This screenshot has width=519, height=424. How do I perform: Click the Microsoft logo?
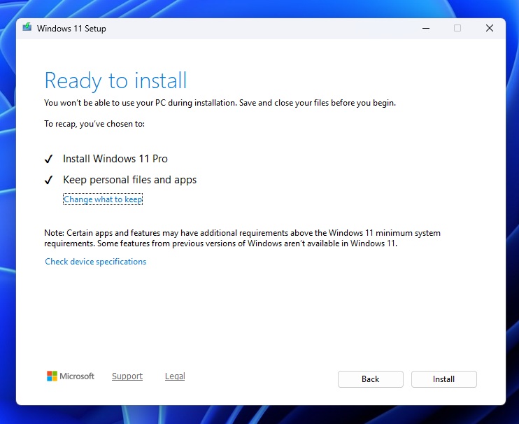71,376
